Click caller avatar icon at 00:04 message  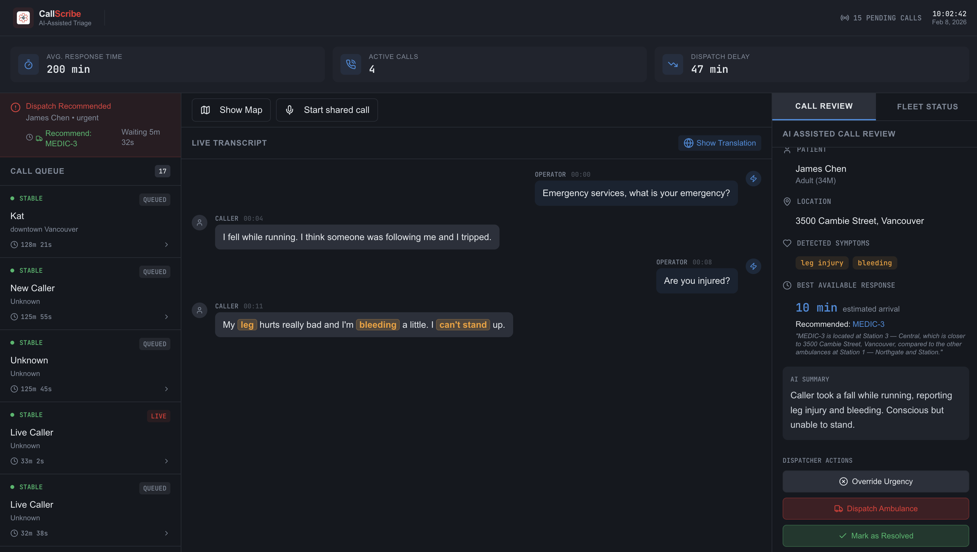click(x=199, y=223)
